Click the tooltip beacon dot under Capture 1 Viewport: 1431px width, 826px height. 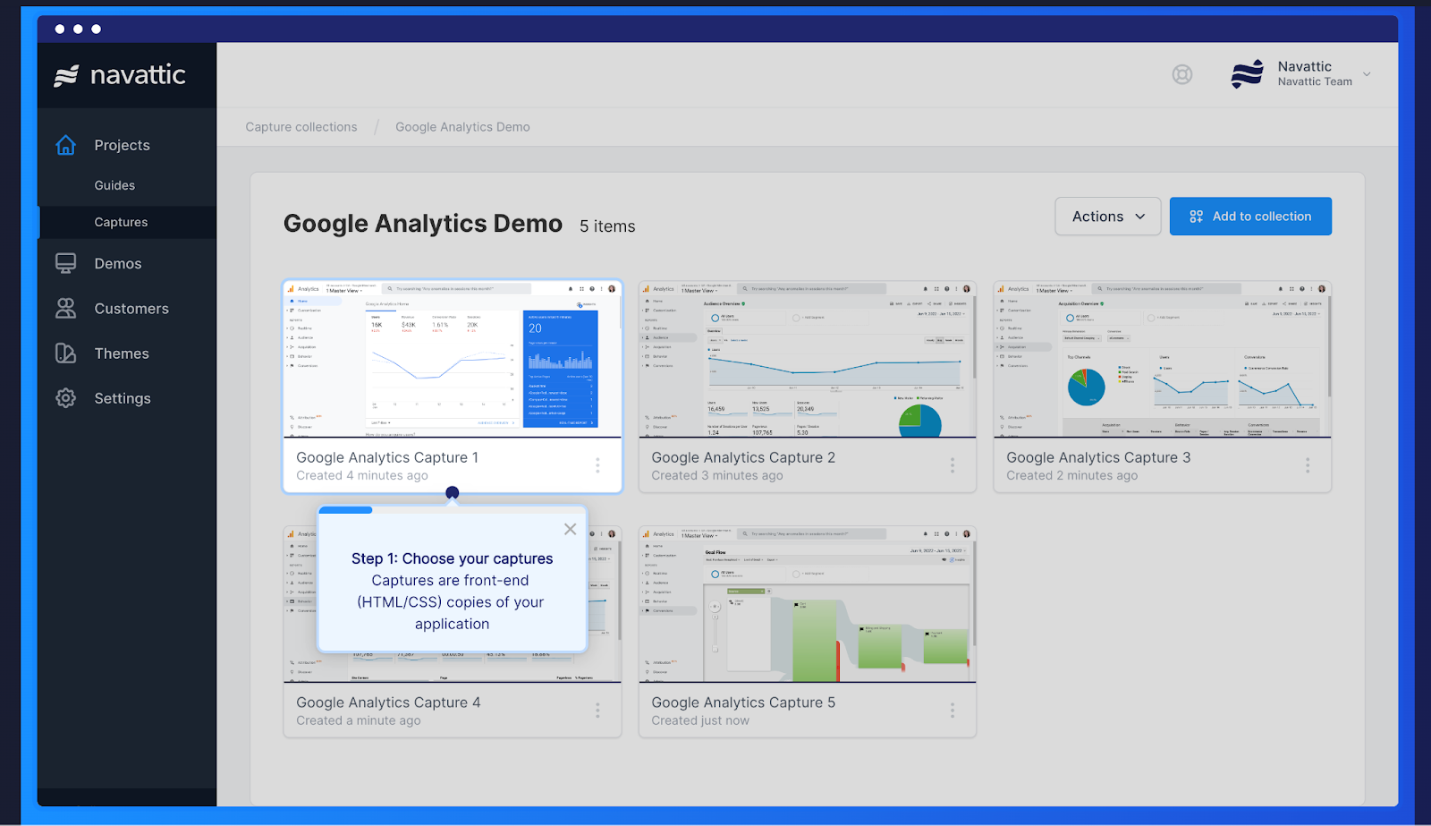(x=453, y=492)
